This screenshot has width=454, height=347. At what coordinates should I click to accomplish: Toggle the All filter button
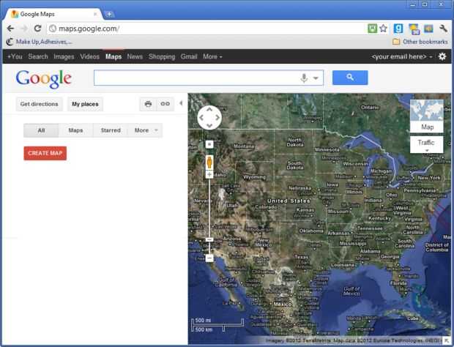(41, 130)
